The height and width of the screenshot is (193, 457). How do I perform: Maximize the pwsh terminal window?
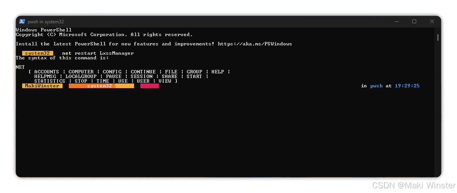(414, 21)
